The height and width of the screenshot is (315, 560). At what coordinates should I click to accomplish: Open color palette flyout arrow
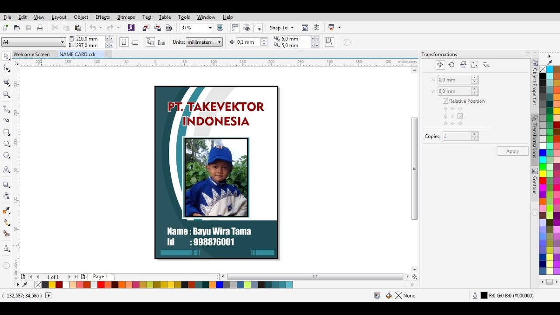click(x=549, y=56)
